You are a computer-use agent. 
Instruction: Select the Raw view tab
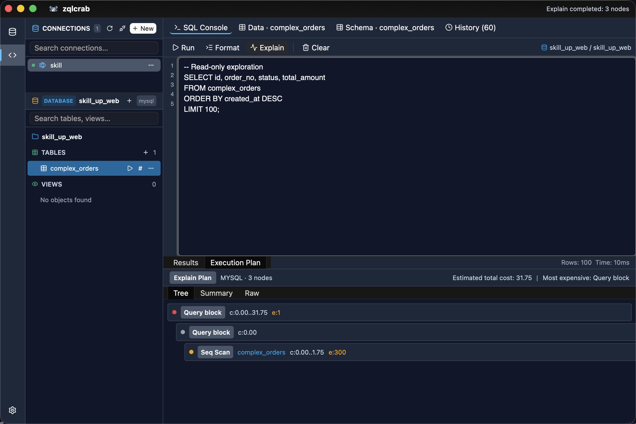(x=252, y=293)
